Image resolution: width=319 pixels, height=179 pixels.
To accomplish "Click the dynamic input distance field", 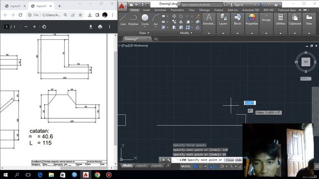I will pyautogui.click(x=250, y=103).
